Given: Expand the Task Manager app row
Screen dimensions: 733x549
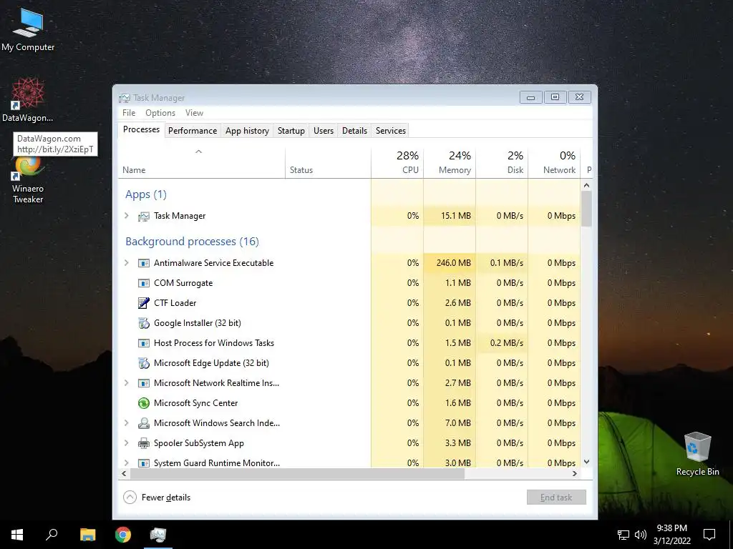Looking at the screenshot, I should [126, 216].
